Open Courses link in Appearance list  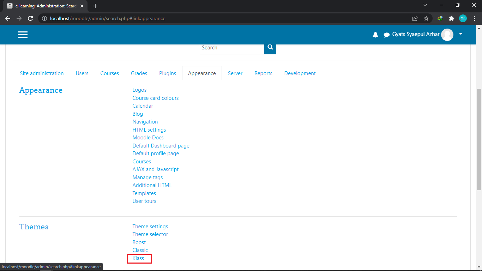click(142, 162)
